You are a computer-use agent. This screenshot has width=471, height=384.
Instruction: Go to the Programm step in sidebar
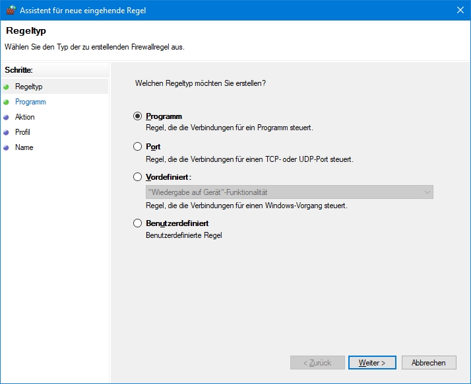(30, 102)
